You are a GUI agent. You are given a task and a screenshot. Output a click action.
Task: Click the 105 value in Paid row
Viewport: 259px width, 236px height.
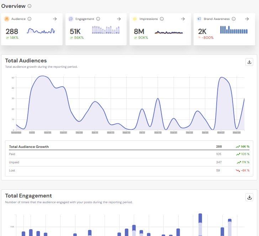tap(218, 154)
